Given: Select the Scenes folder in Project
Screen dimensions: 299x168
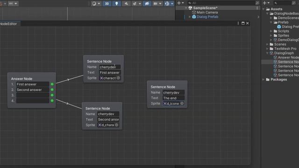Looking at the screenshot, I should tap(280, 44).
